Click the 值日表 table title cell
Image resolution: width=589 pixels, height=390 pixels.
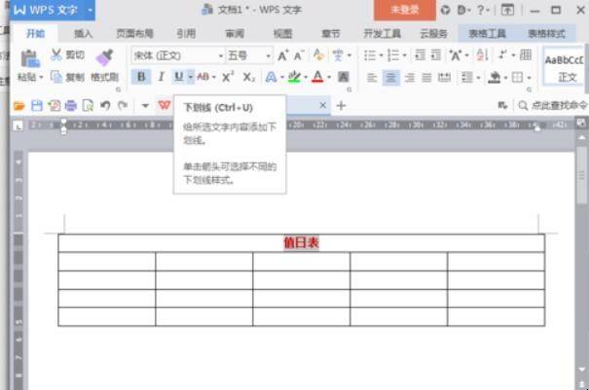301,243
